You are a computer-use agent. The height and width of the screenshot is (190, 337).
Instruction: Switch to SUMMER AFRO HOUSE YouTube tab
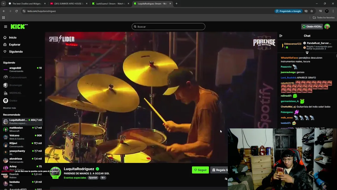point(68,4)
